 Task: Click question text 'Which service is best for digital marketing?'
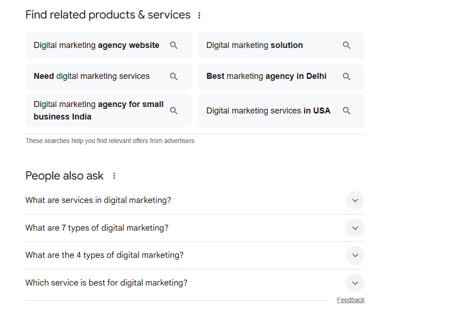[106, 283]
